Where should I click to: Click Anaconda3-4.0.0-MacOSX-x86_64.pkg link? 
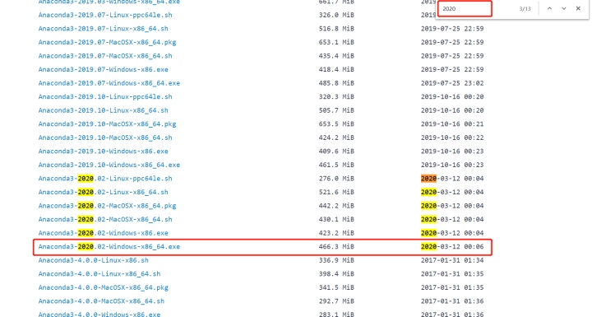pyautogui.click(x=104, y=287)
